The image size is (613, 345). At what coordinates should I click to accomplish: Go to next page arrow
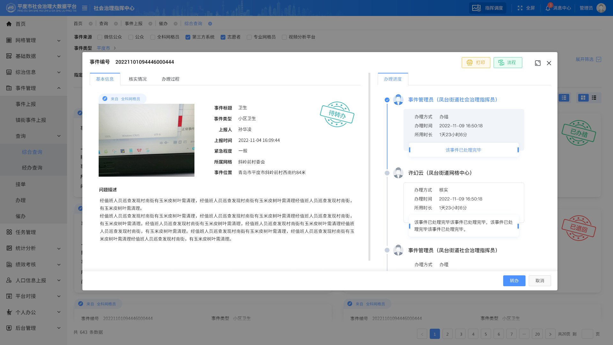[x=550, y=334]
